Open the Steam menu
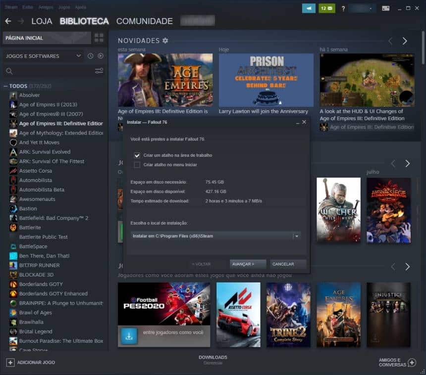The image size is (426, 375). click(x=11, y=7)
